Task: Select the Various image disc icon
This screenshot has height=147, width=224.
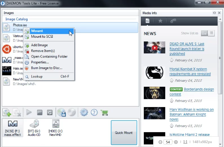Action: click(x=6, y=38)
